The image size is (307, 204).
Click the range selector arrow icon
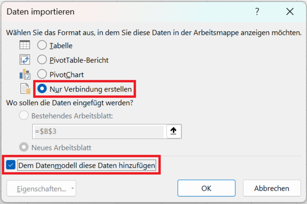[173, 131]
